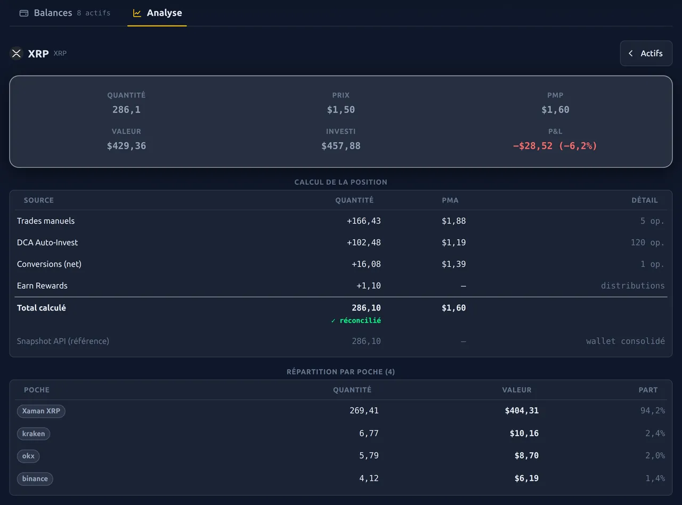
Task: Click the PMA value $1,39
Action: pyautogui.click(x=454, y=264)
